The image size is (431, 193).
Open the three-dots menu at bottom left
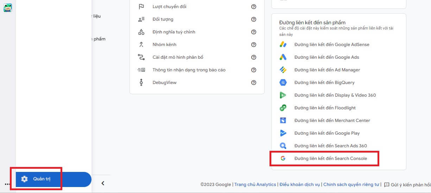click(x=8, y=184)
